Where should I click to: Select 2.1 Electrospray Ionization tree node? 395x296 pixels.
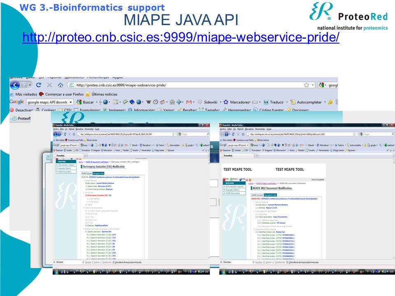tap(98, 195)
